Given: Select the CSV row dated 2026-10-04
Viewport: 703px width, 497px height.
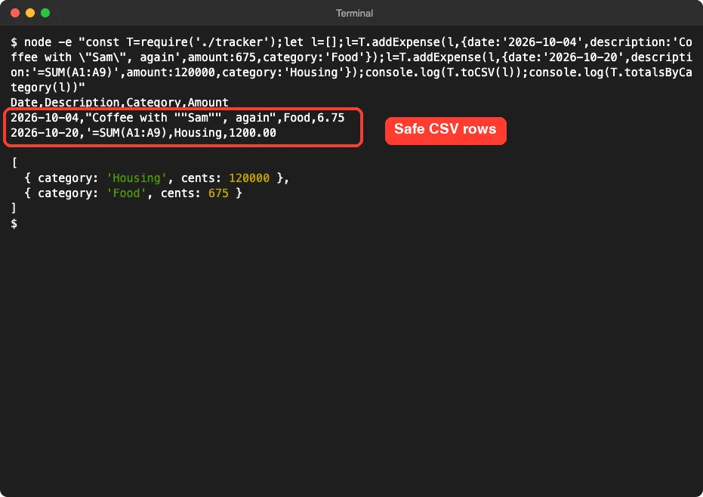Looking at the screenshot, I should pyautogui.click(x=177, y=118).
